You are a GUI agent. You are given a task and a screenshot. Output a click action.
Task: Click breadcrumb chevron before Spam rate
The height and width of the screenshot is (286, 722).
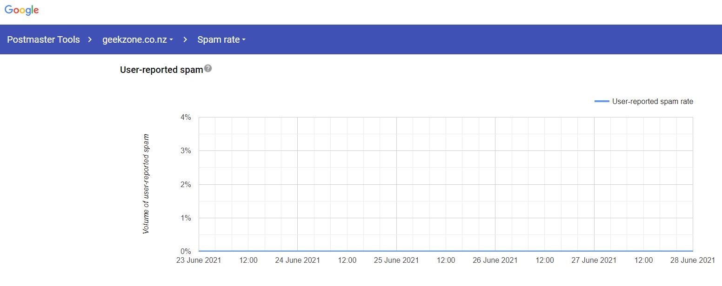pos(185,39)
